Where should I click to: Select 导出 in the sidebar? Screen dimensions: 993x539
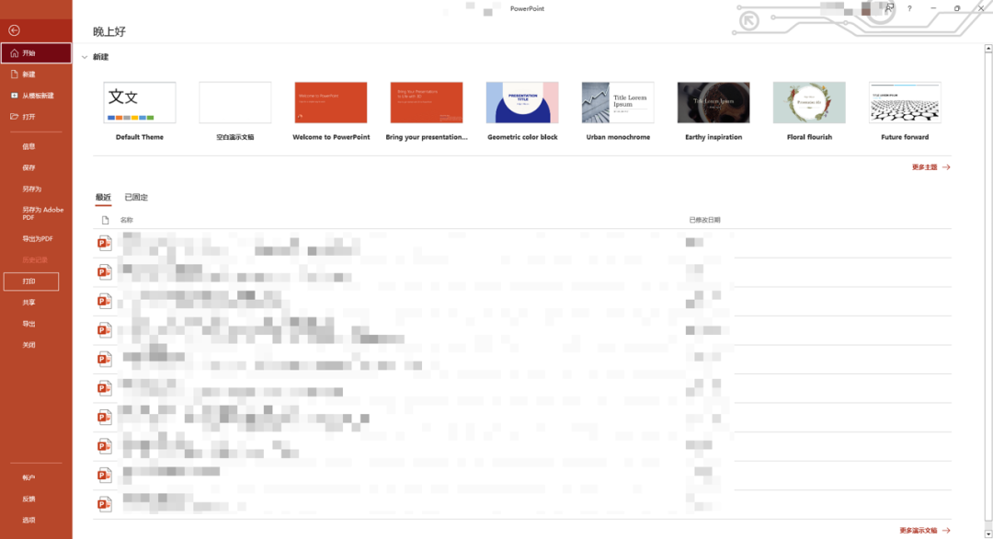pos(29,324)
